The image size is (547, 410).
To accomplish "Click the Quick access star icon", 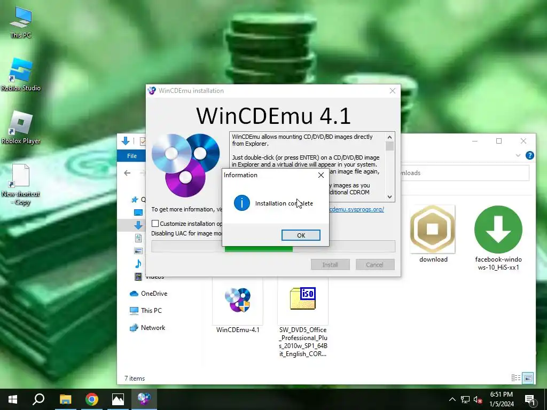I will 134,200.
